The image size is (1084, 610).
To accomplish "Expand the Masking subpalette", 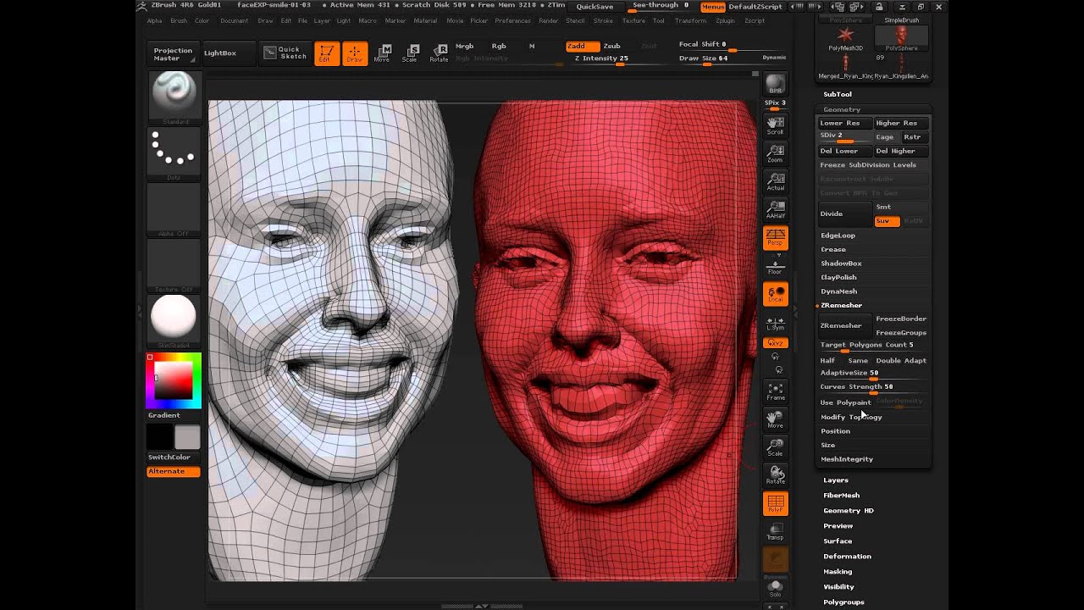I will tap(838, 572).
